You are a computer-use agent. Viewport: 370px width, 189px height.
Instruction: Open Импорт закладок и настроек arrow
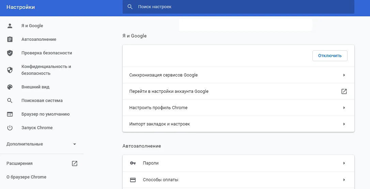tap(344, 124)
